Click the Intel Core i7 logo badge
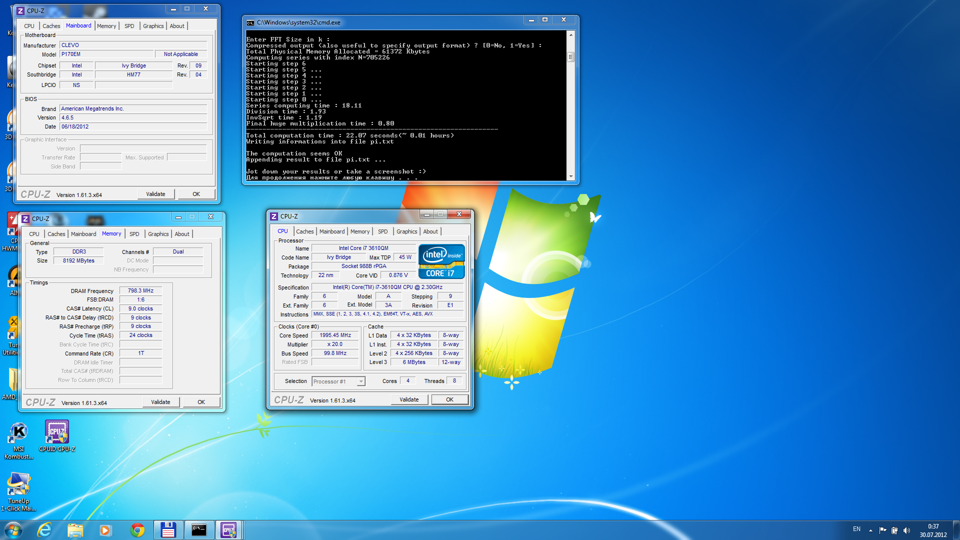This screenshot has height=540, width=960. pyautogui.click(x=441, y=261)
